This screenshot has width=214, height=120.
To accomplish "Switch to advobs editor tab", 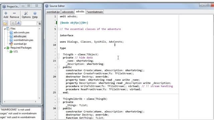I will [x=80, y=12].
